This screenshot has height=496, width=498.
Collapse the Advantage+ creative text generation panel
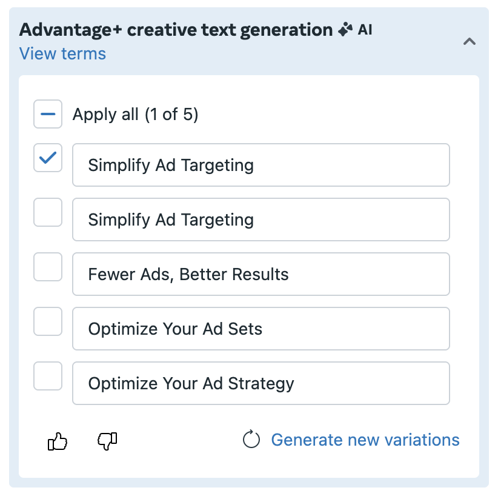point(470,41)
